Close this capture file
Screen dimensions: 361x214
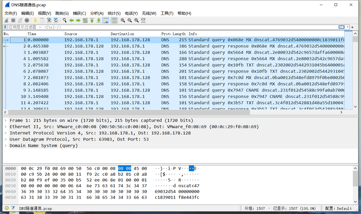(x=49, y=20)
